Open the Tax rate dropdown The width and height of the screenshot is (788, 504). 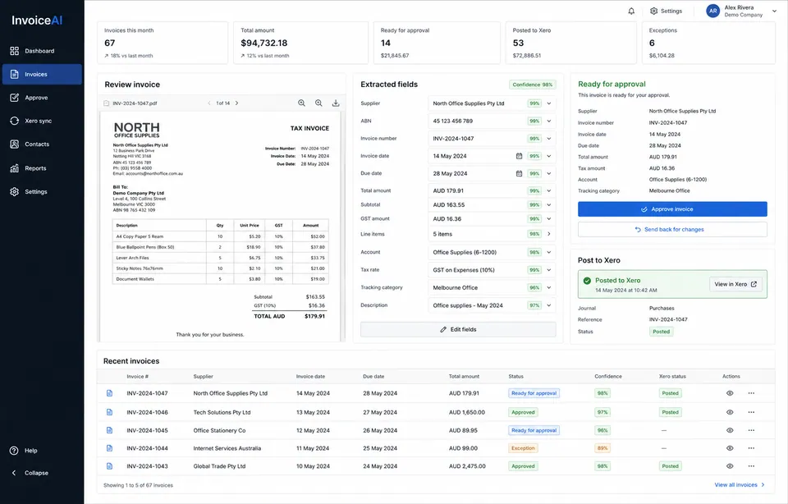(549, 270)
